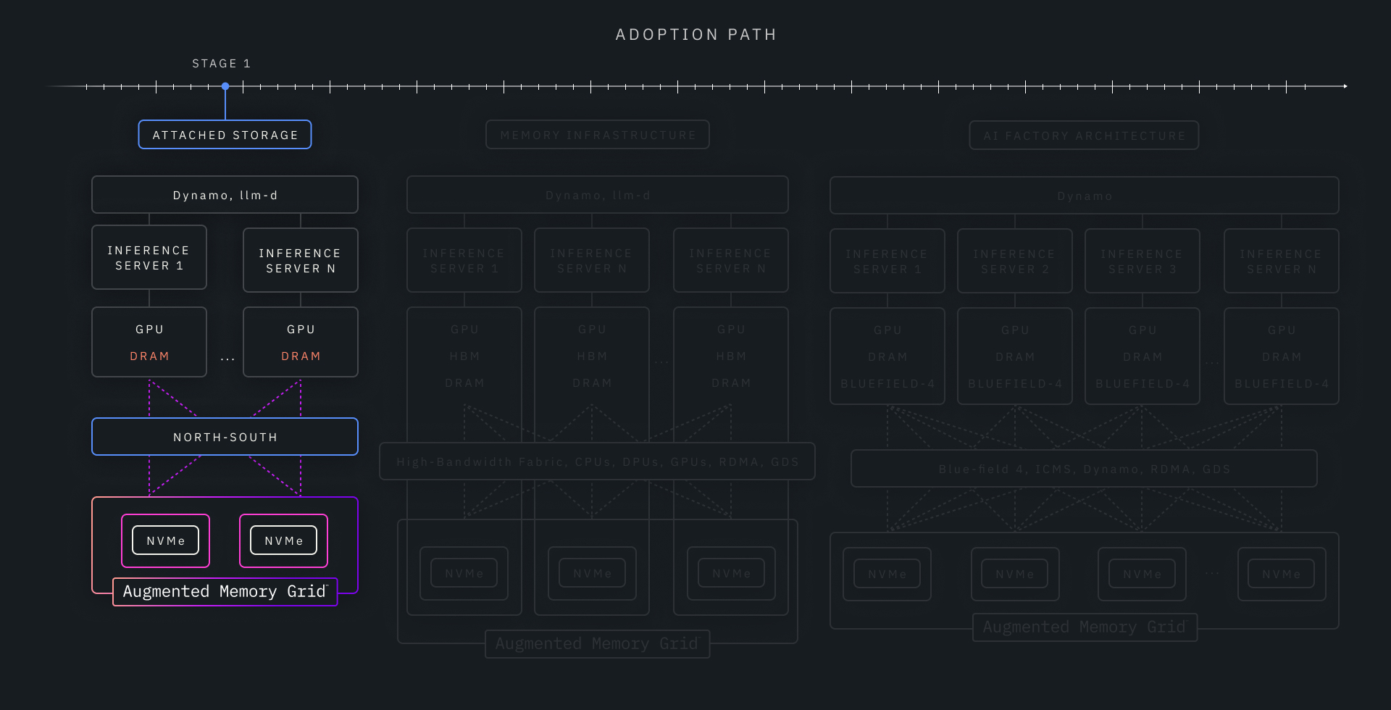The width and height of the screenshot is (1391, 710).
Task: Click the Stage 1 label above the timeline
Action: [x=221, y=64]
